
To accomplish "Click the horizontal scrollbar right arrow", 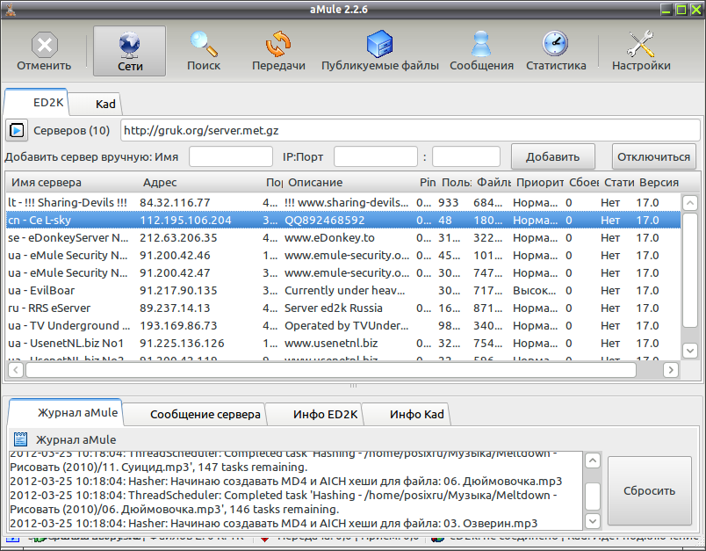I will [x=670, y=370].
